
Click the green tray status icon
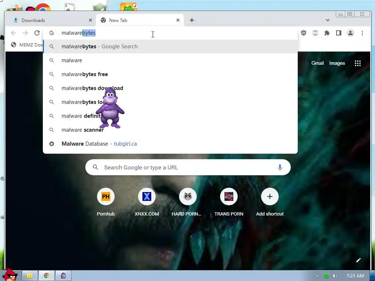(x=326, y=276)
